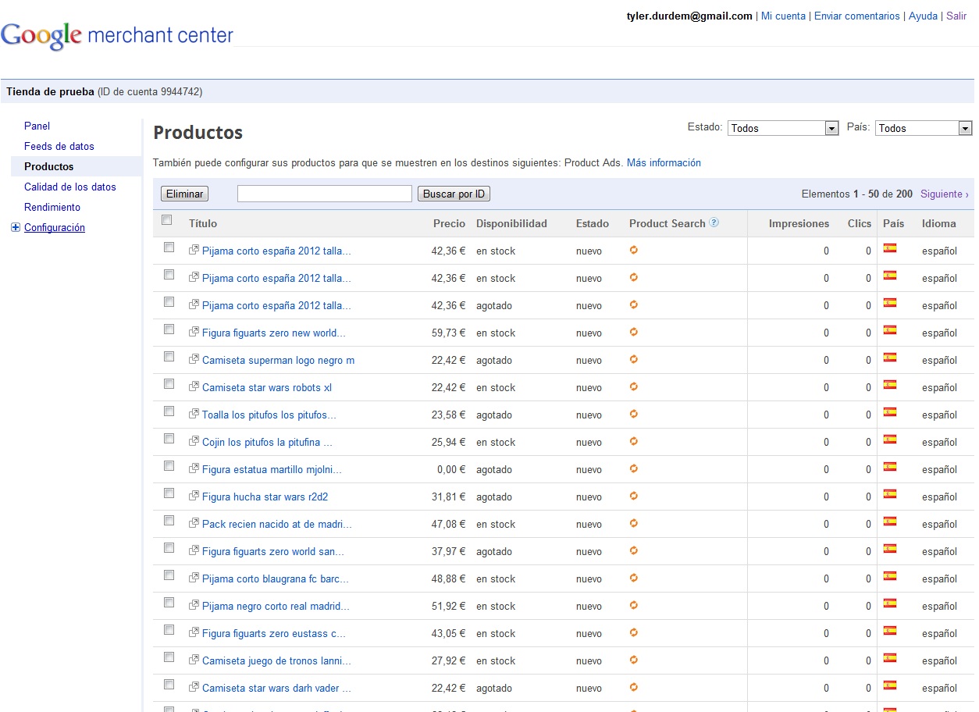The width and height of the screenshot is (979, 712).
Task: Click Product Search status icon for Camiseta superman logo negro m
Action: coord(634,359)
